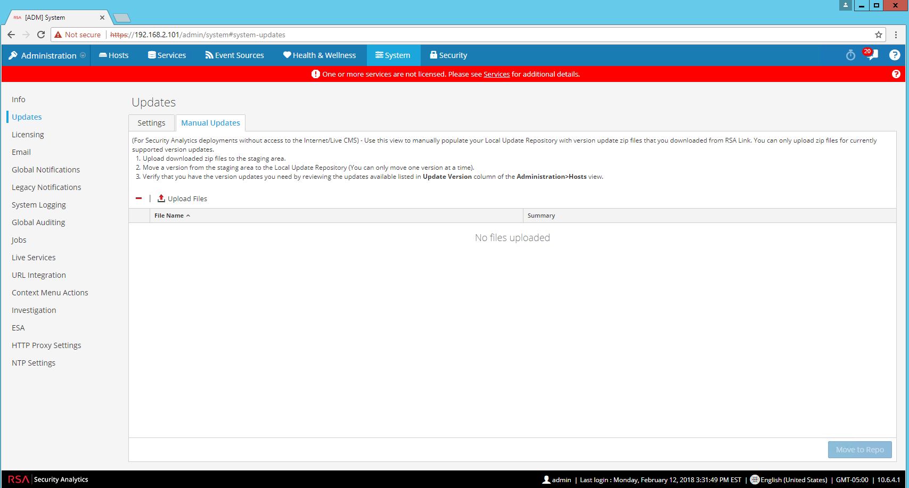Open Chrome three-dot menu
Image resolution: width=909 pixels, height=488 pixels.
896,35
